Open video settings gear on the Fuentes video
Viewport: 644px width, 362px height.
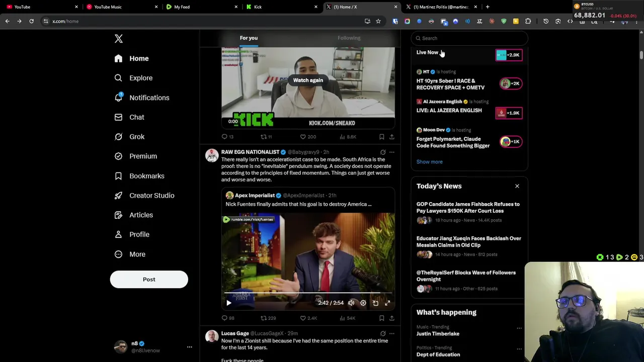click(x=363, y=303)
